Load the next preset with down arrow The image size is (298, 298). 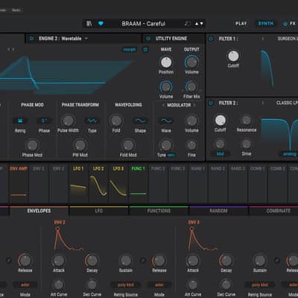[201, 24]
